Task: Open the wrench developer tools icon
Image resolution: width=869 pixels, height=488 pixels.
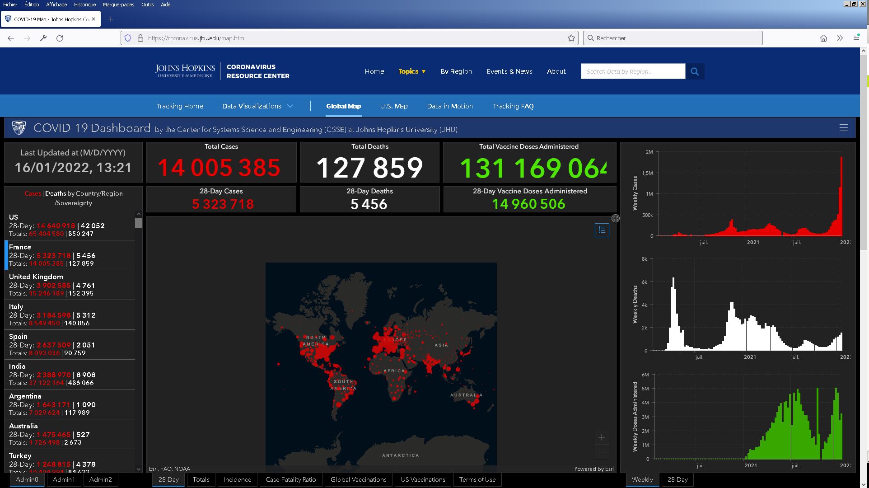Action: tap(43, 38)
